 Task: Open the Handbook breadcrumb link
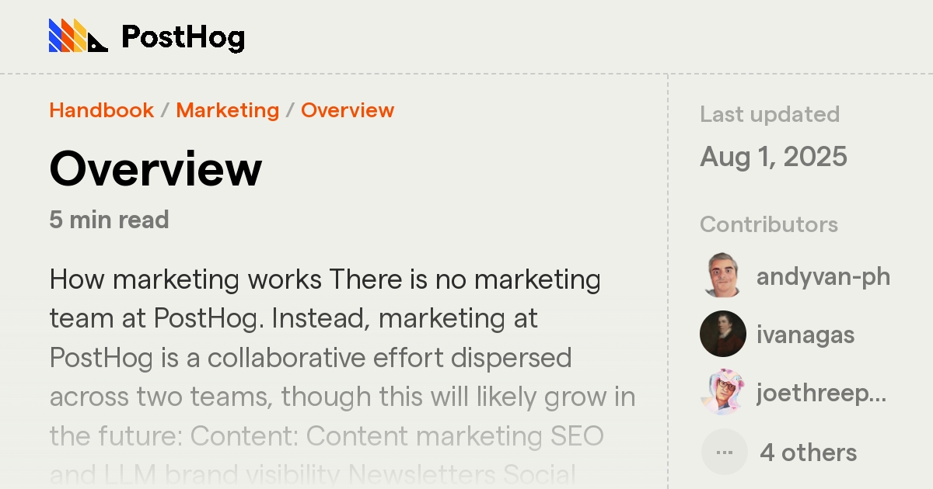point(101,110)
